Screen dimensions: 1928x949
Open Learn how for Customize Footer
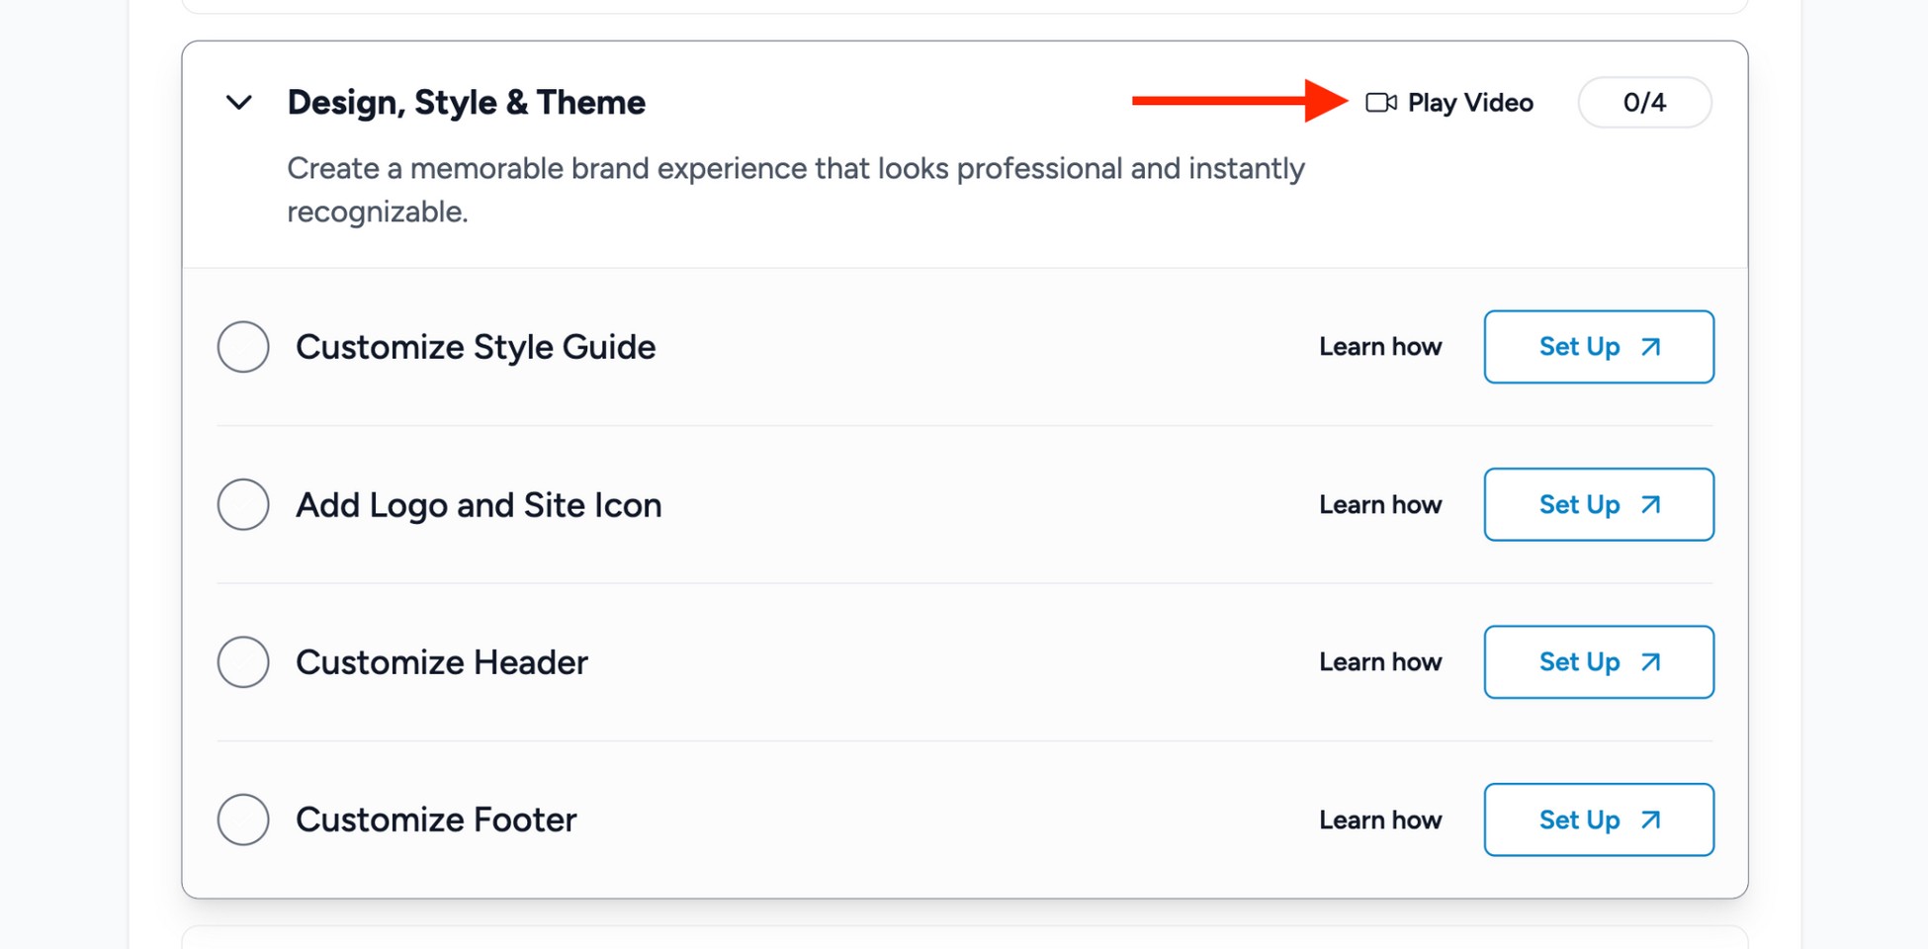[1380, 820]
